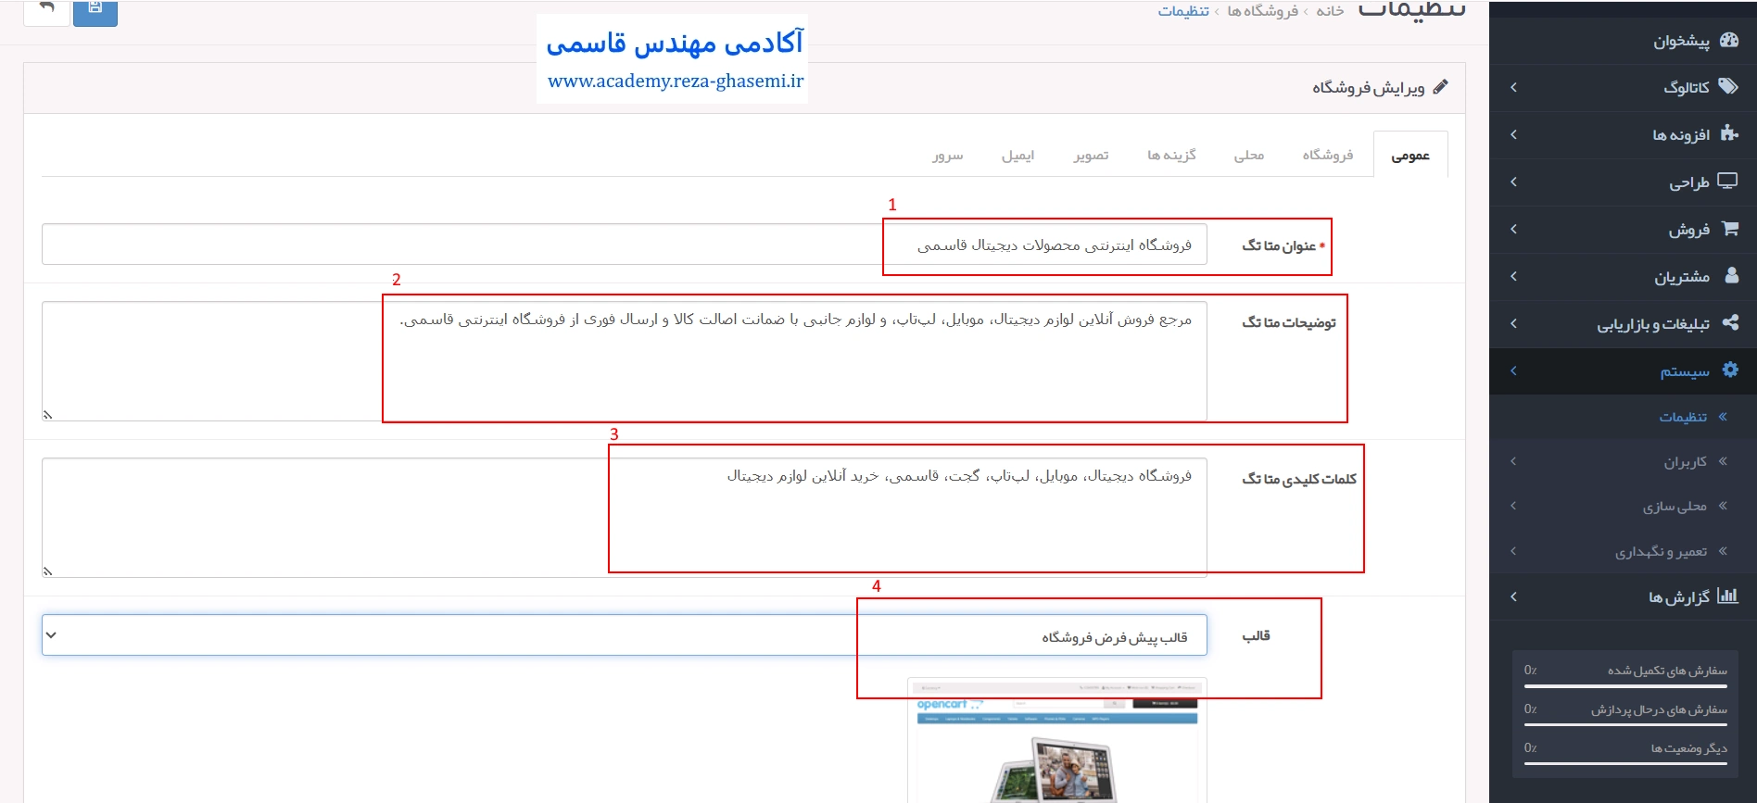This screenshot has height=803, width=1757.
Task: Click double-arrow icon next to محلی سازی
Action: click(x=1723, y=506)
